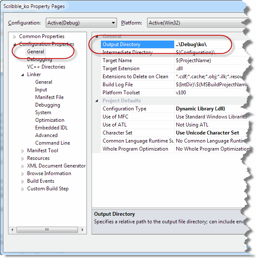
Task: Expand the Custom Build Step node
Action: 22,189
